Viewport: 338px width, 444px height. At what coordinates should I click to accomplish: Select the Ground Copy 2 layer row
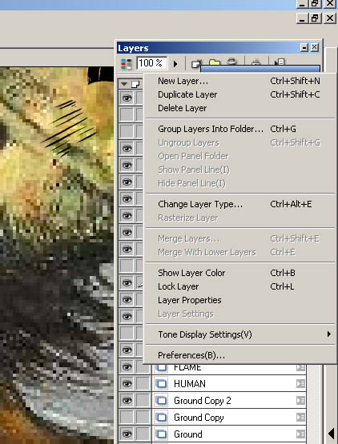click(229, 400)
